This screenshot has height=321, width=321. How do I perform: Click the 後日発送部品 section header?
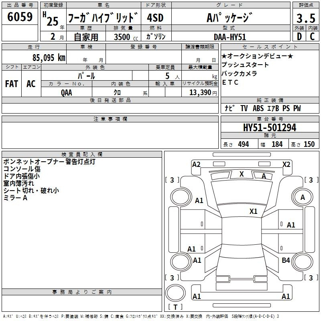[x=110, y=100]
